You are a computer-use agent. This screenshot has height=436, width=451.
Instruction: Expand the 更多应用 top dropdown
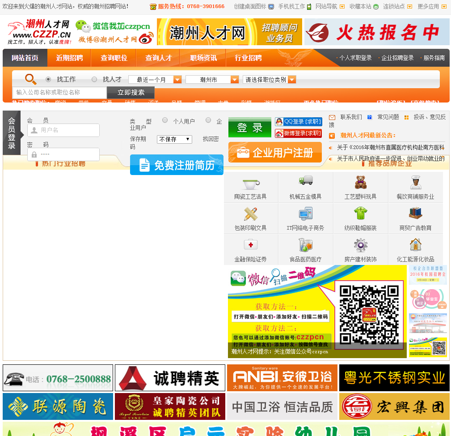(x=432, y=6)
